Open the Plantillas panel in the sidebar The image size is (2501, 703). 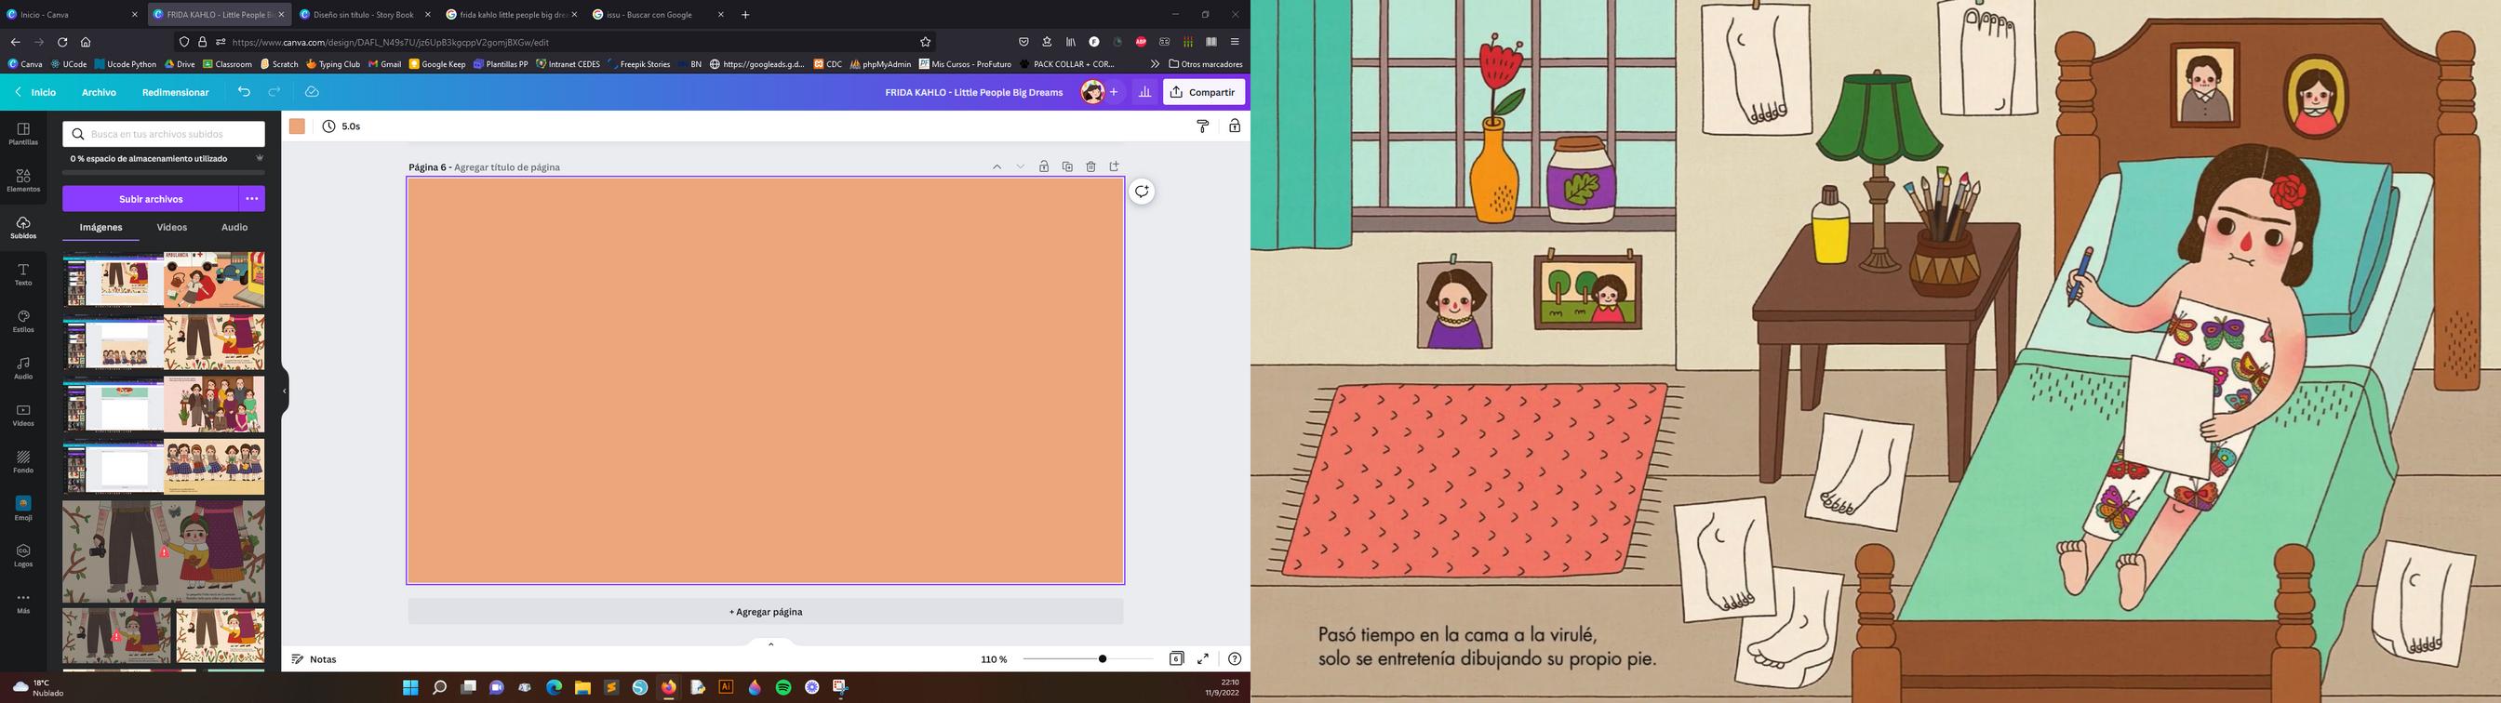[x=23, y=134]
